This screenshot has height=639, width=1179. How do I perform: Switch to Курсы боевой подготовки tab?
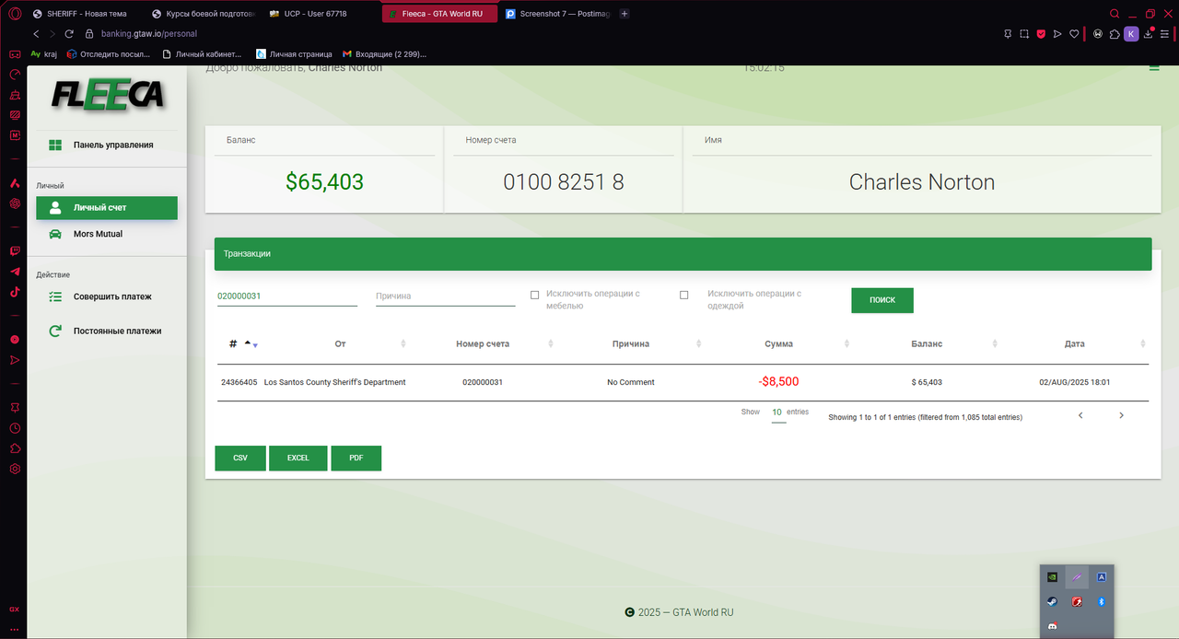coord(203,14)
